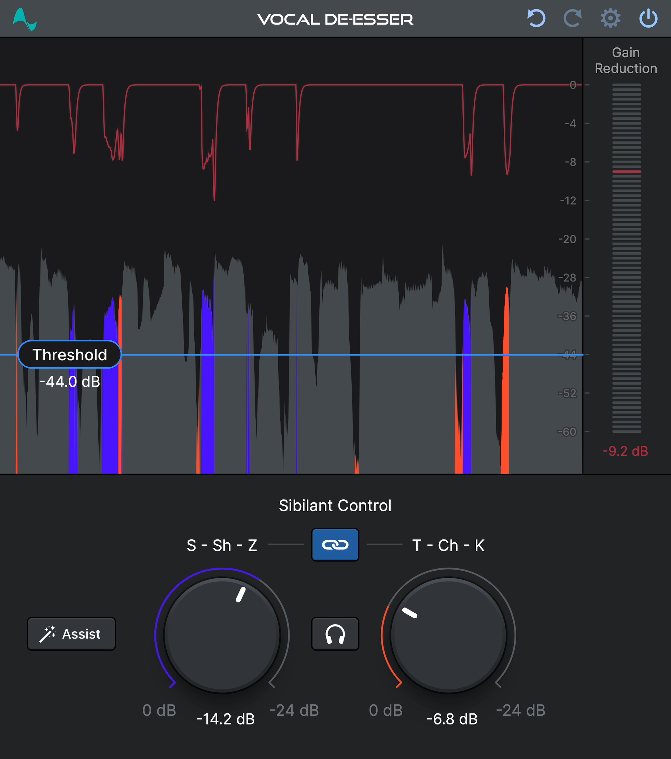Click the T - Ch - K label
Screen dimensions: 671x759
click(x=448, y=545)
